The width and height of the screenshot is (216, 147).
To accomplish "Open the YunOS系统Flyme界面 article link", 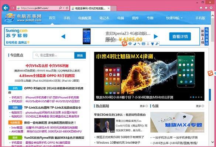I will tap(54, 138).
